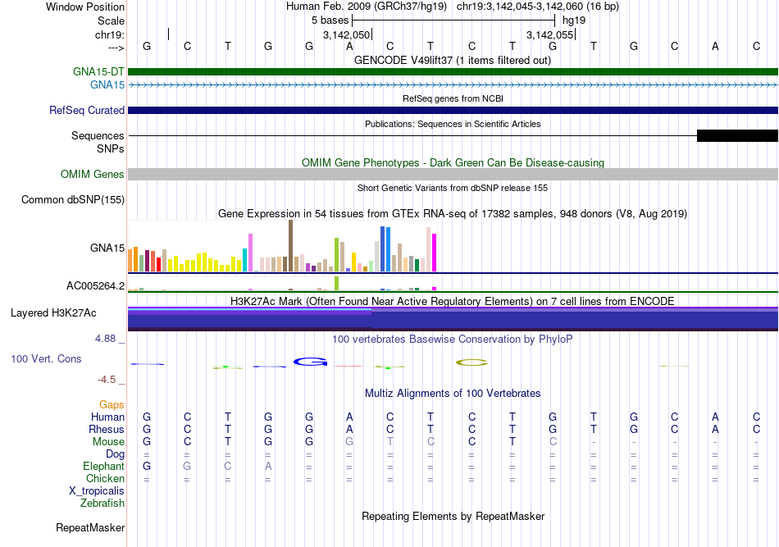Screen dimensions: 779x547
Task: Click the black block in Sequences track
Action: point(737,135)
